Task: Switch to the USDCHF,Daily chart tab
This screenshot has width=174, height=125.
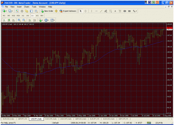Action: click(66, 119)
